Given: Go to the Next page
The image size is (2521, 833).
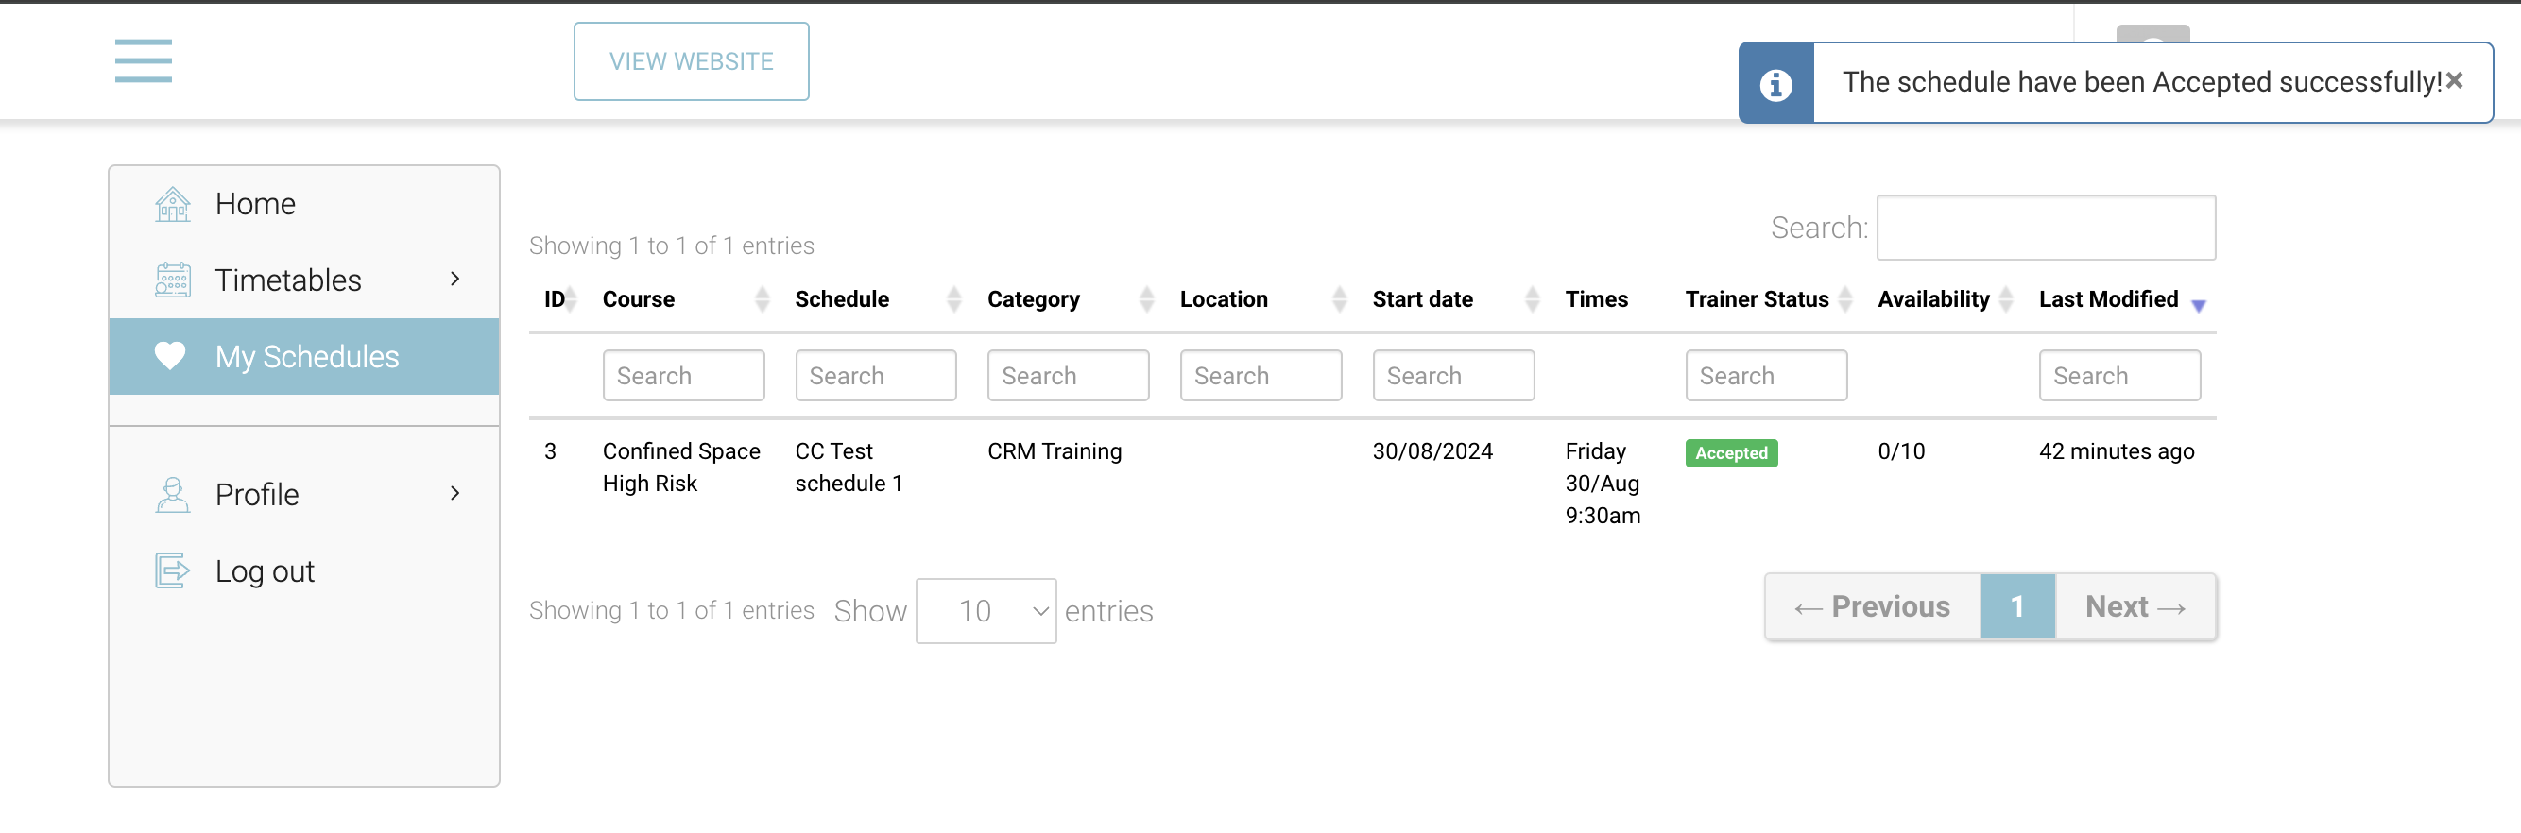Looking at the screenshot, I should tap(2135, 607).
